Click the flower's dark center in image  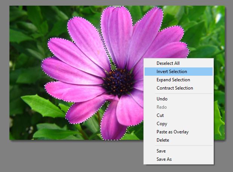pos(119,82)
